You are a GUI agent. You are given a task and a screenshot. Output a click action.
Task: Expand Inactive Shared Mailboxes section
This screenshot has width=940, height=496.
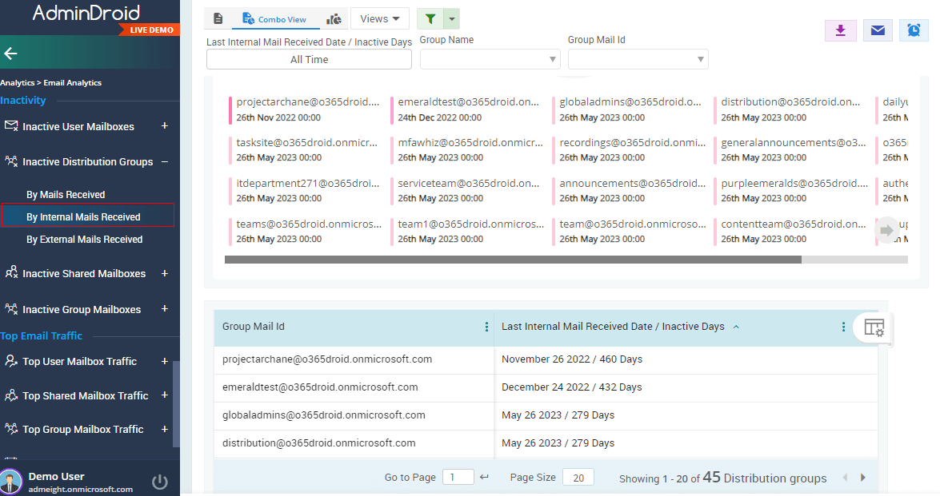click(x=165, y=273)
